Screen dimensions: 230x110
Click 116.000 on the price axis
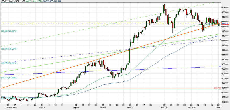click(225, 31)
